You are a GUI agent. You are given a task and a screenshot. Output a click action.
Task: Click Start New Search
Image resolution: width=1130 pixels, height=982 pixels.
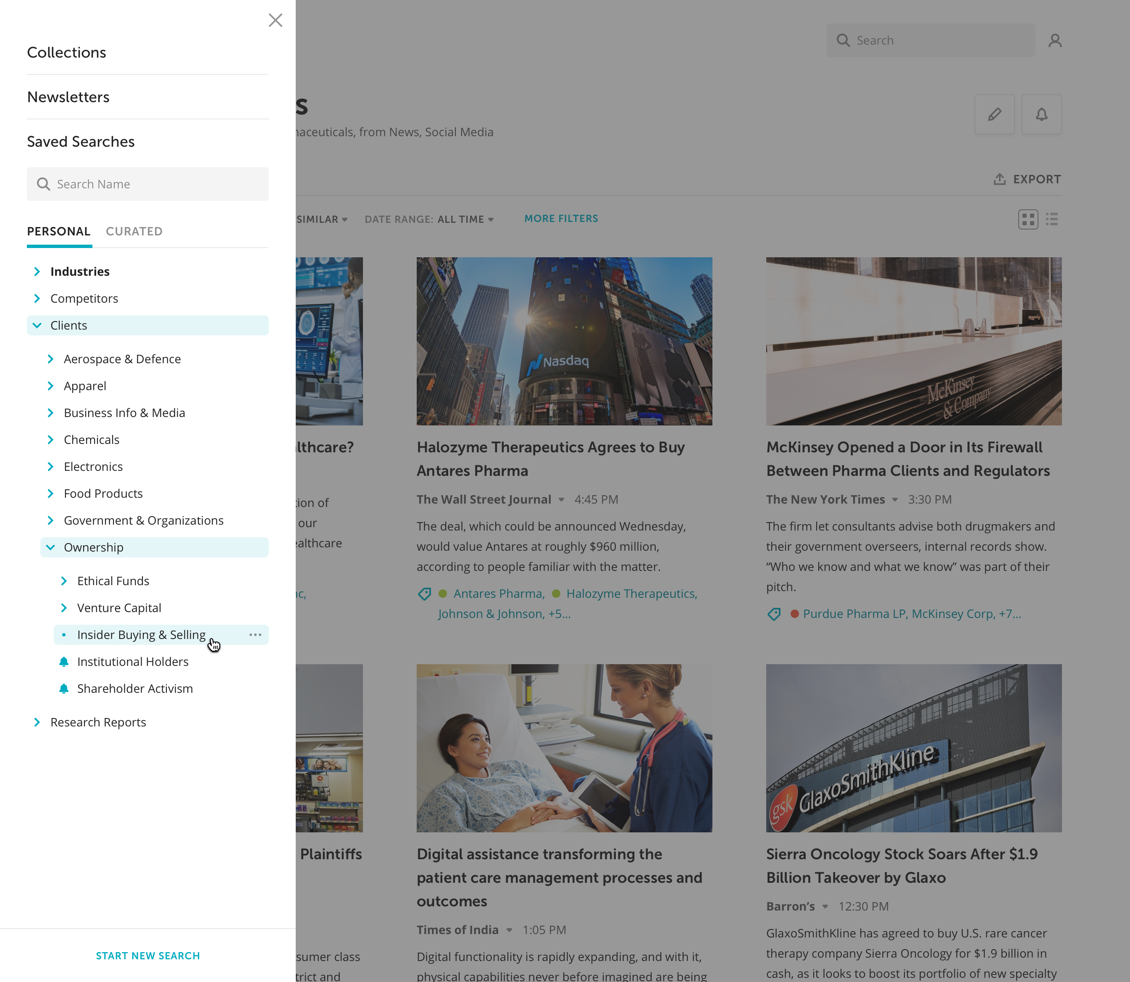[148, 955]
